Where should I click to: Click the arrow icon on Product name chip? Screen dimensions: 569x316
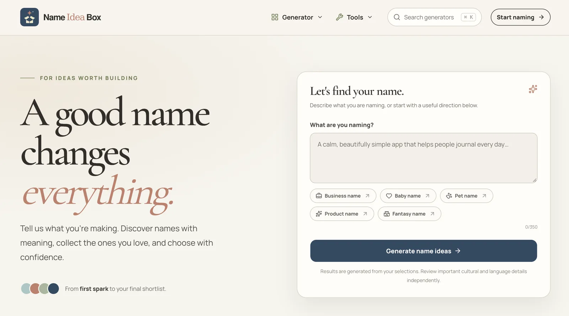point(365,214)
